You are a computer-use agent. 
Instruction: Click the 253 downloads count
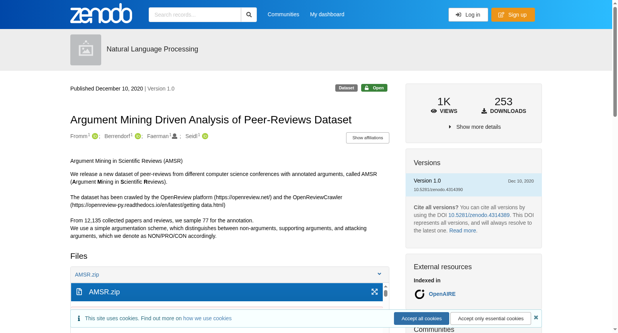(x=503, y=102)
